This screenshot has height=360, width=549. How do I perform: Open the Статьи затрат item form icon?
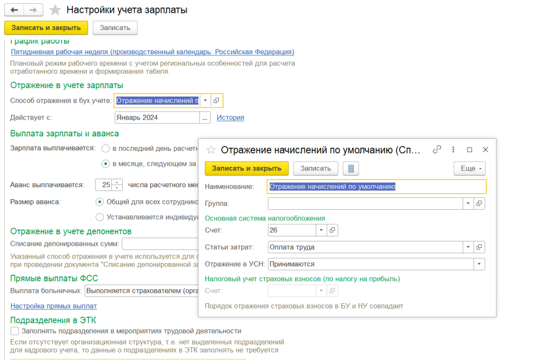(479, 247)
